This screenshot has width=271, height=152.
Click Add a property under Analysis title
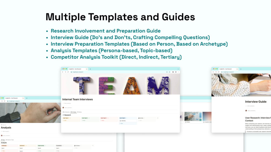5,132
